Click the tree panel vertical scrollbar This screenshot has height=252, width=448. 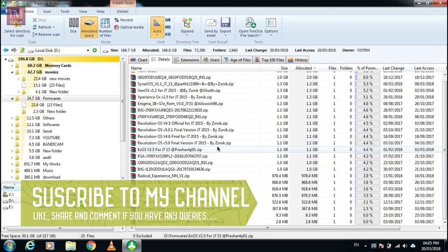(122, 101)
